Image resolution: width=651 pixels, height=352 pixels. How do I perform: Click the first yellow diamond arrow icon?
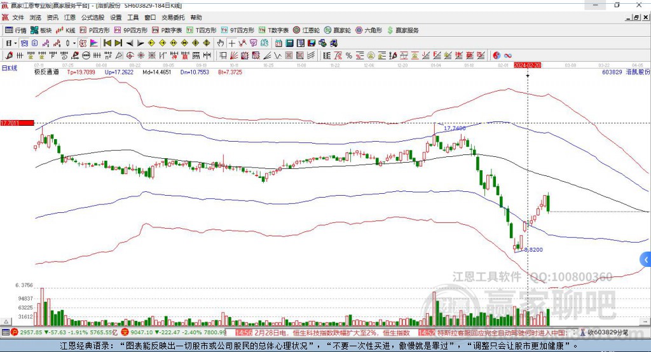pos(151,43)
